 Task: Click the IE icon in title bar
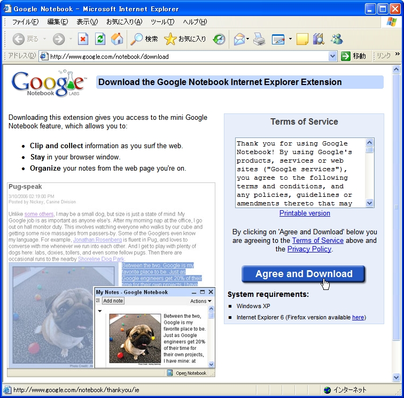[x=7, y=9]
